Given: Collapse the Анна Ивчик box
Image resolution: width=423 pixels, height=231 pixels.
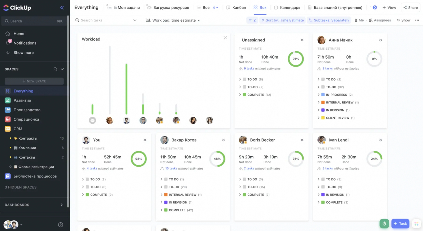Looking at the screenshot, I should (x=380, y=40).
